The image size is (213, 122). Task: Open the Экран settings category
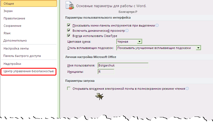click(8, 11)
